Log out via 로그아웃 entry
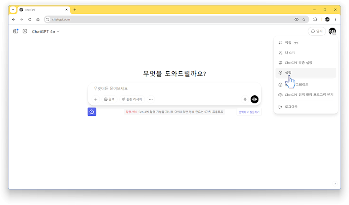This screenshot has height=205, width=349. click(x=306, y=107)
